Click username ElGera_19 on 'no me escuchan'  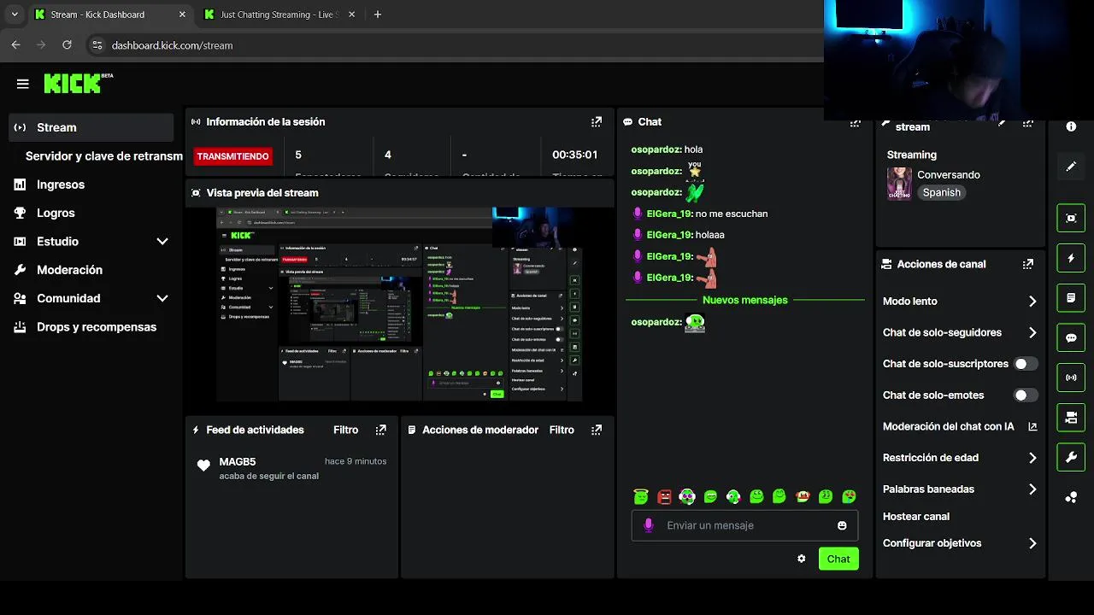[669, 214]
